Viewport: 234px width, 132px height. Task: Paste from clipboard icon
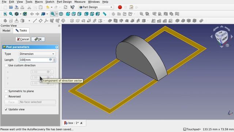[41, 7]
